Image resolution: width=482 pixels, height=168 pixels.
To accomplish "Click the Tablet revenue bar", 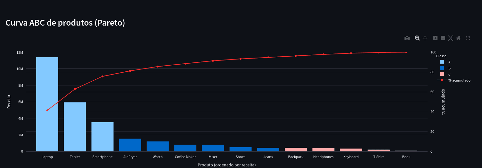I will click(75, 127).
